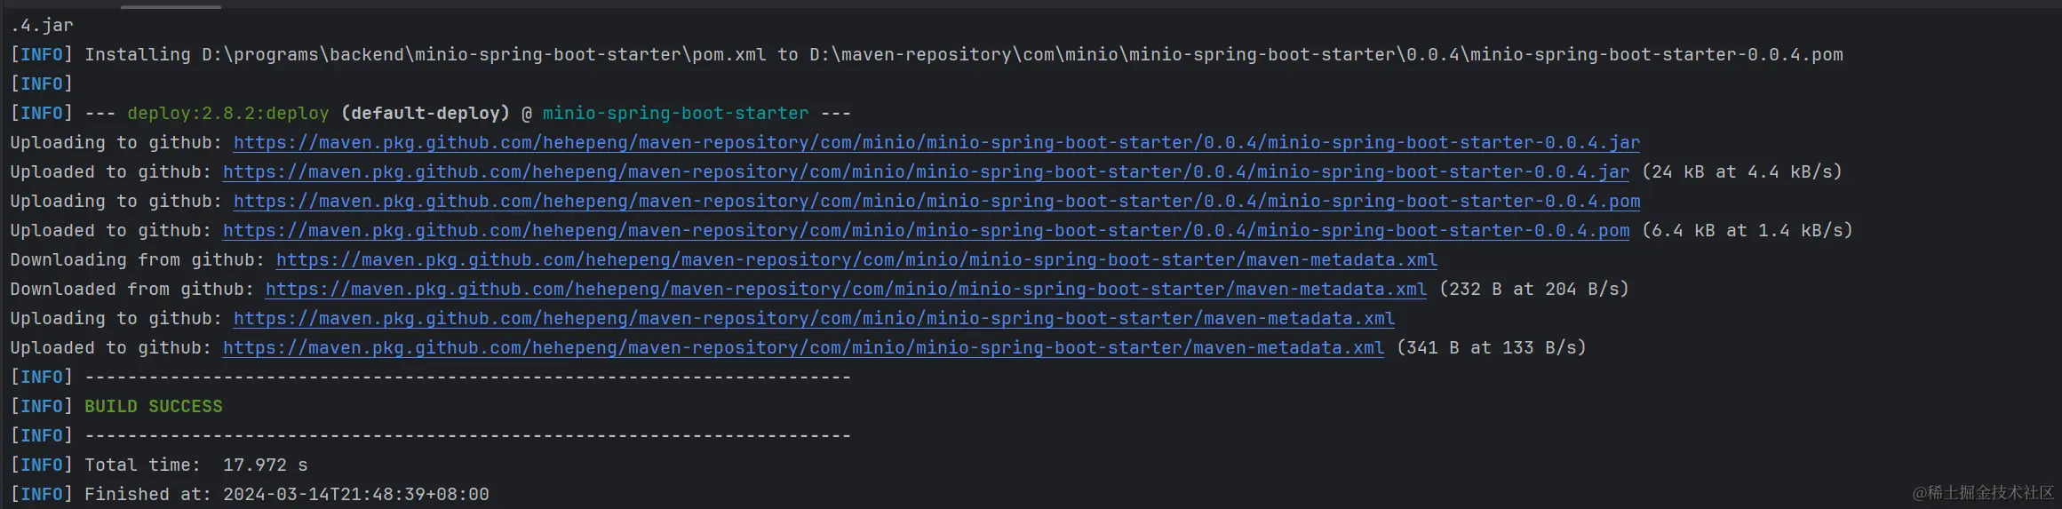2062x509 pixels.
Task: Click the Total time 17.972 s value
Action: (265, 465)
